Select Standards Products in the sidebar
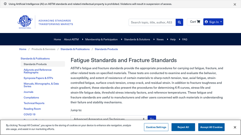The width and height of the screenshot is (241, 135). click(x=43, y=64)
